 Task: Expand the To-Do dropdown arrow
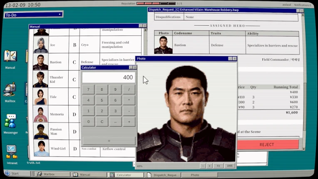60,15
